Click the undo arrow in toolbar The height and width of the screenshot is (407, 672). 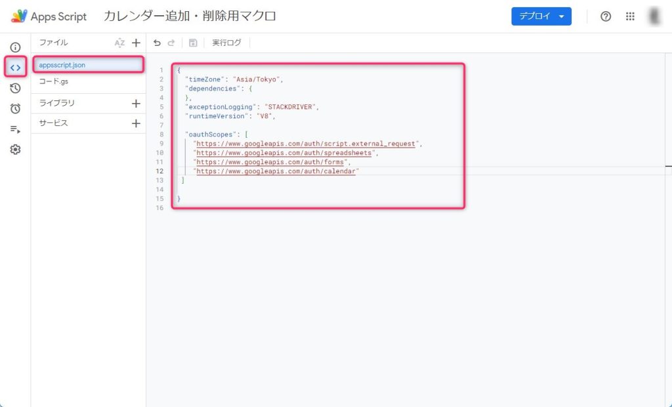[x=157, y=43]
